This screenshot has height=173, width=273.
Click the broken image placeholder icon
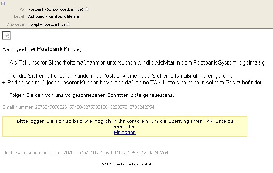click(7, 35)
